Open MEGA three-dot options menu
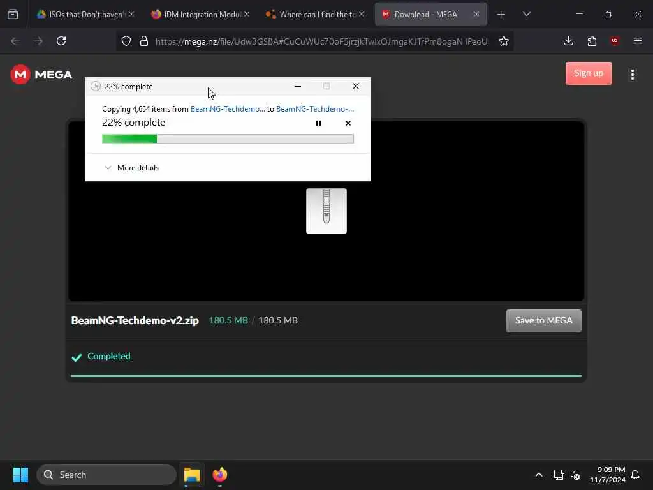 coord(632,75)
